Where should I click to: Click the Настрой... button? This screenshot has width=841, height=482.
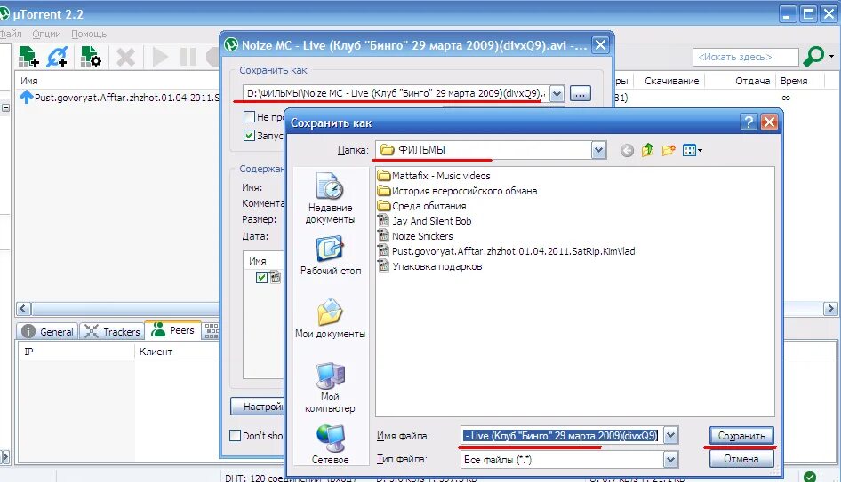coord(258,407)
